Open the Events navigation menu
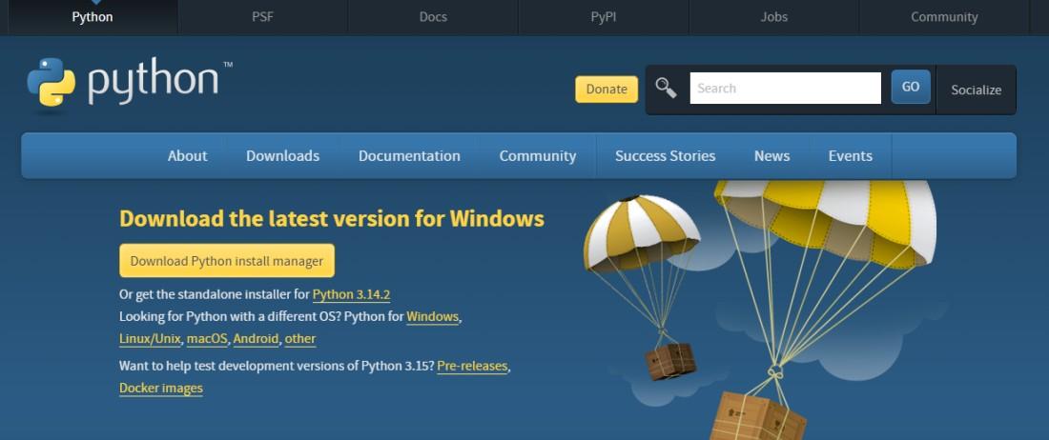This screenshot has height=440, width=1049. click(x=851, y=155)
